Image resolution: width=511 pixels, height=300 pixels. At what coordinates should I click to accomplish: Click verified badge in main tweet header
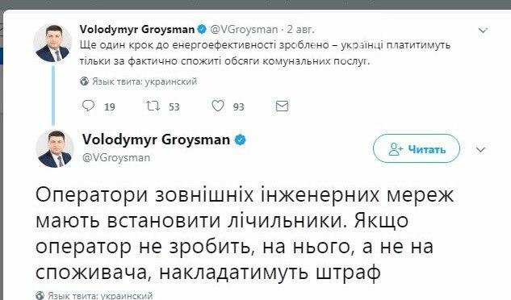point(241,140)
